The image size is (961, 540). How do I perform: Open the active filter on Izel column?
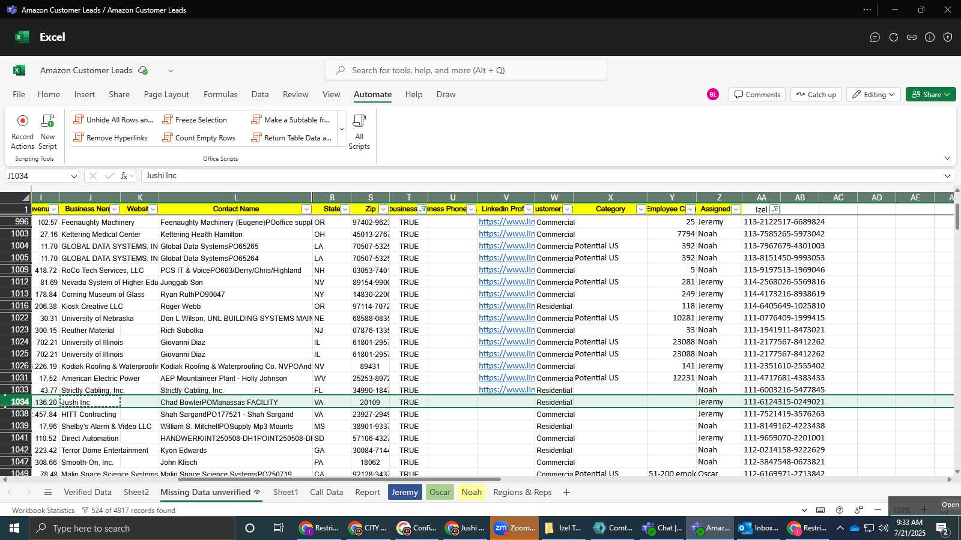pos(775,209)
